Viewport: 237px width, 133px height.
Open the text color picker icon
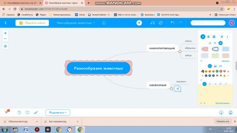pyautogui.click(x=210, y=43)
